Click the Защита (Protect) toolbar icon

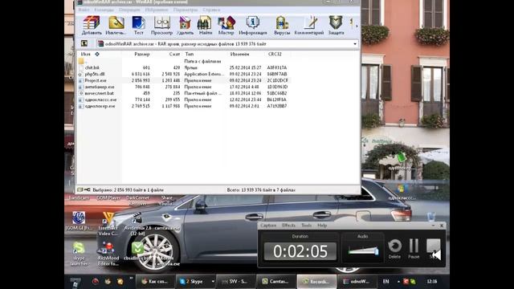(336, 25)
